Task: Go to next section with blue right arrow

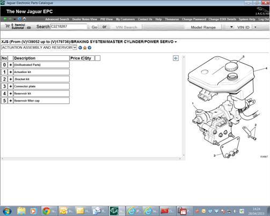Action: [x=90, y=48]
